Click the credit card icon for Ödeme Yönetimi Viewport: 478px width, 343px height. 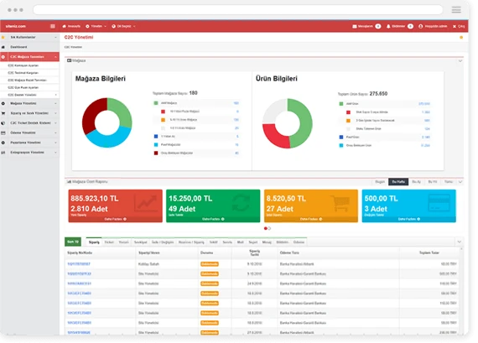(3, 133)
